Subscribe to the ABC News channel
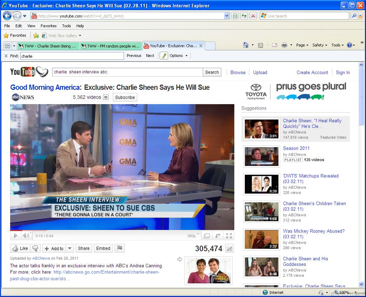This screenshot has height=297, width=366. pos(125,97)
